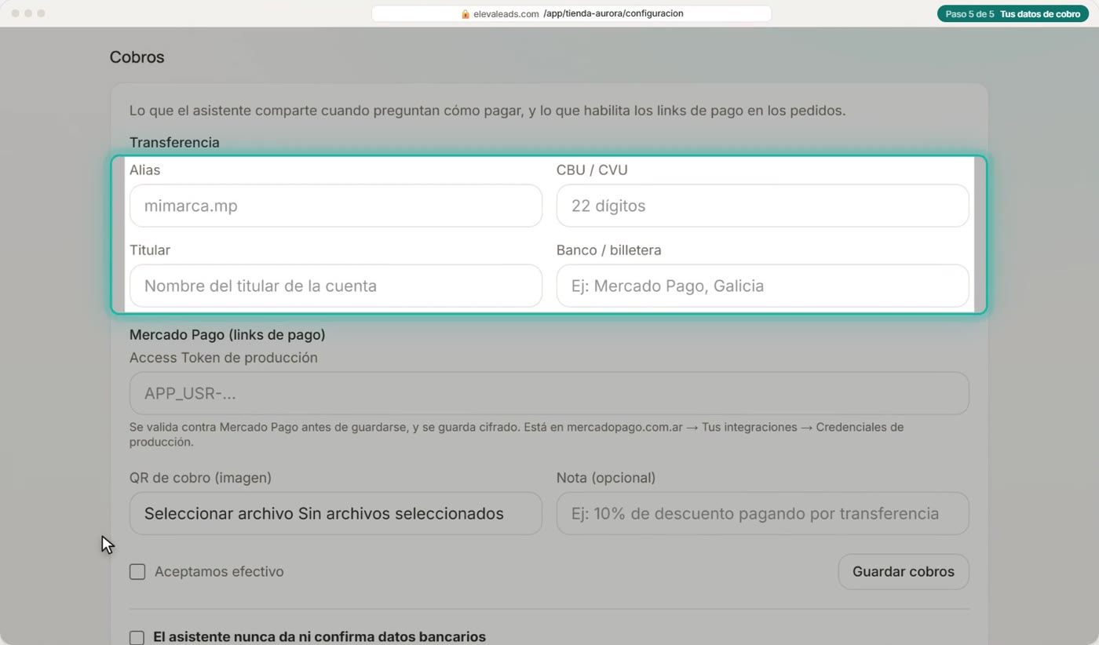Enable the Aceptamos efectivo checkbox
Screen dimensions: 1099x645
coord(137,572)
